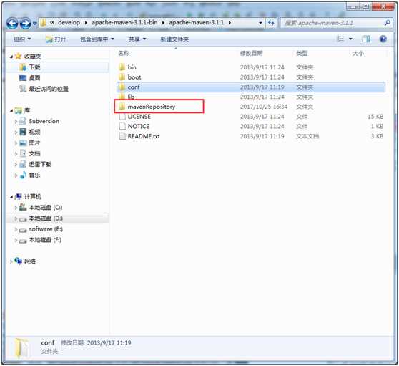Select the 图片 library
Viewport: 399px width, 366px height.
click(x=34, y=143)
